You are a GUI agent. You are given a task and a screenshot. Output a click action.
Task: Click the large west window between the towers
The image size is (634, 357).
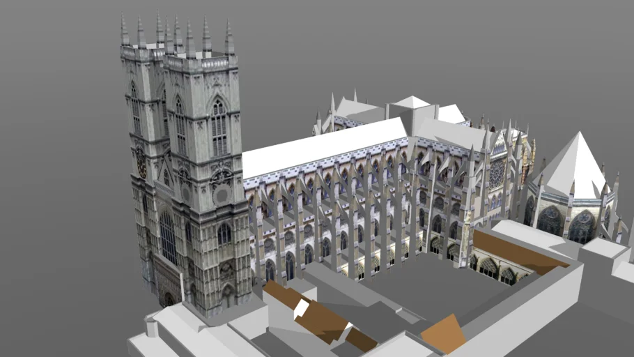168,237
